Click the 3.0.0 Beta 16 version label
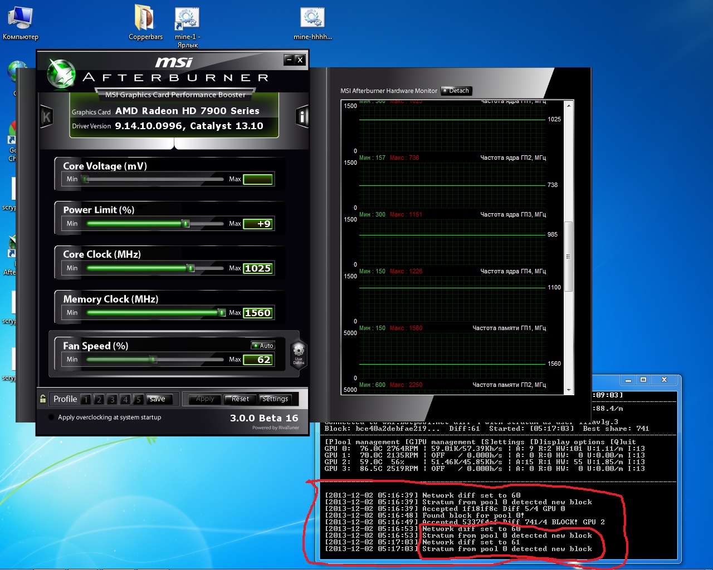This screenshot has width=713, height=570. point(264,418)
